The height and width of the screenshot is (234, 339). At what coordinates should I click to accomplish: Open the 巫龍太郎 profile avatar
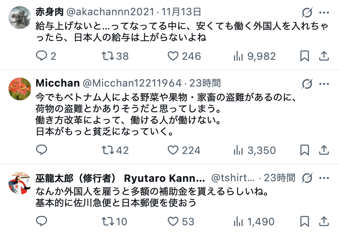point(20,183)
